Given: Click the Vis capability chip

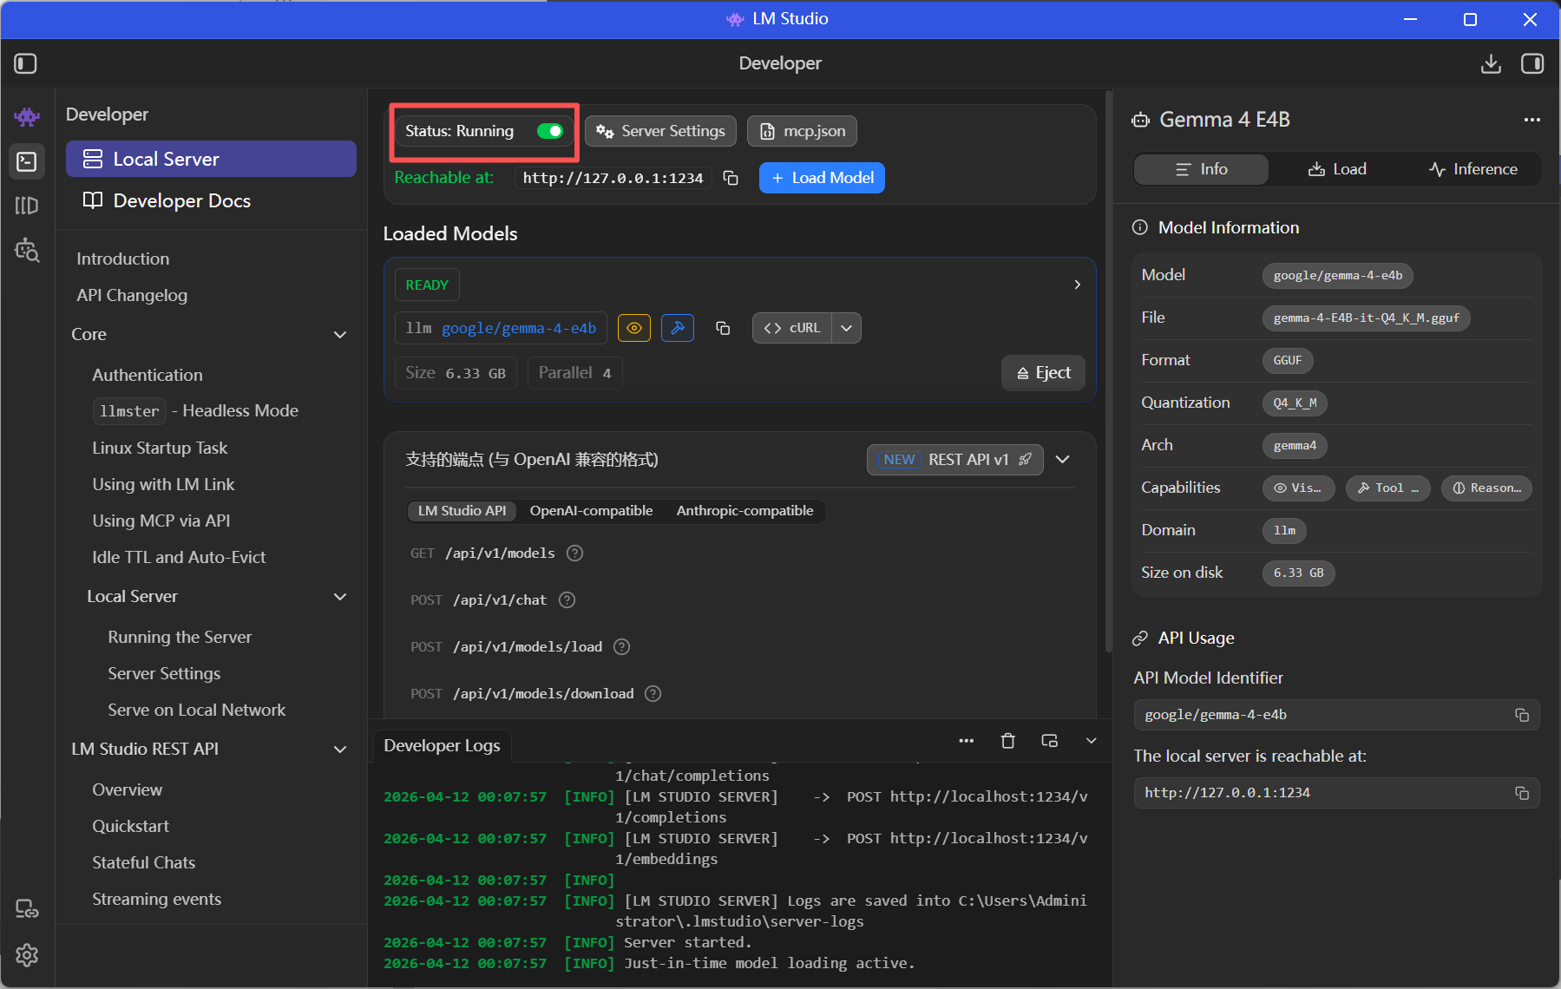Looking at the screenshot, I should pos(1297,488).
